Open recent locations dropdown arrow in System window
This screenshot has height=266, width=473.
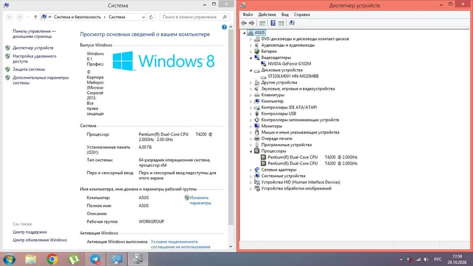click(27, 17)
